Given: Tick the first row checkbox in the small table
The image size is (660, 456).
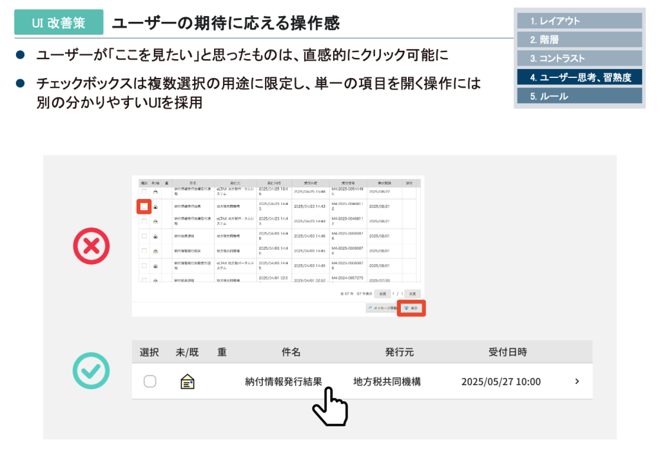Looking at the screenshot, I should pos(144,192).
